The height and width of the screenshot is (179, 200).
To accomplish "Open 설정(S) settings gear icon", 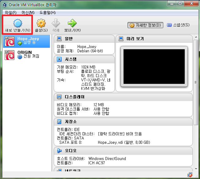I will [x=41, y=23].
